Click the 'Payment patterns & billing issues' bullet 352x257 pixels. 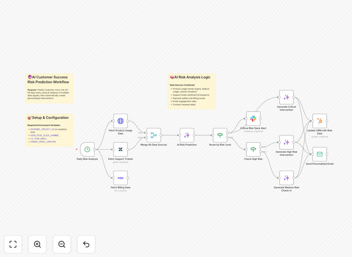(x=189, y=98)
